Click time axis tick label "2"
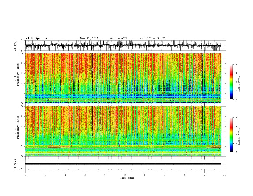The width and height of the screenshot is (253, 196). click(65, 175)
